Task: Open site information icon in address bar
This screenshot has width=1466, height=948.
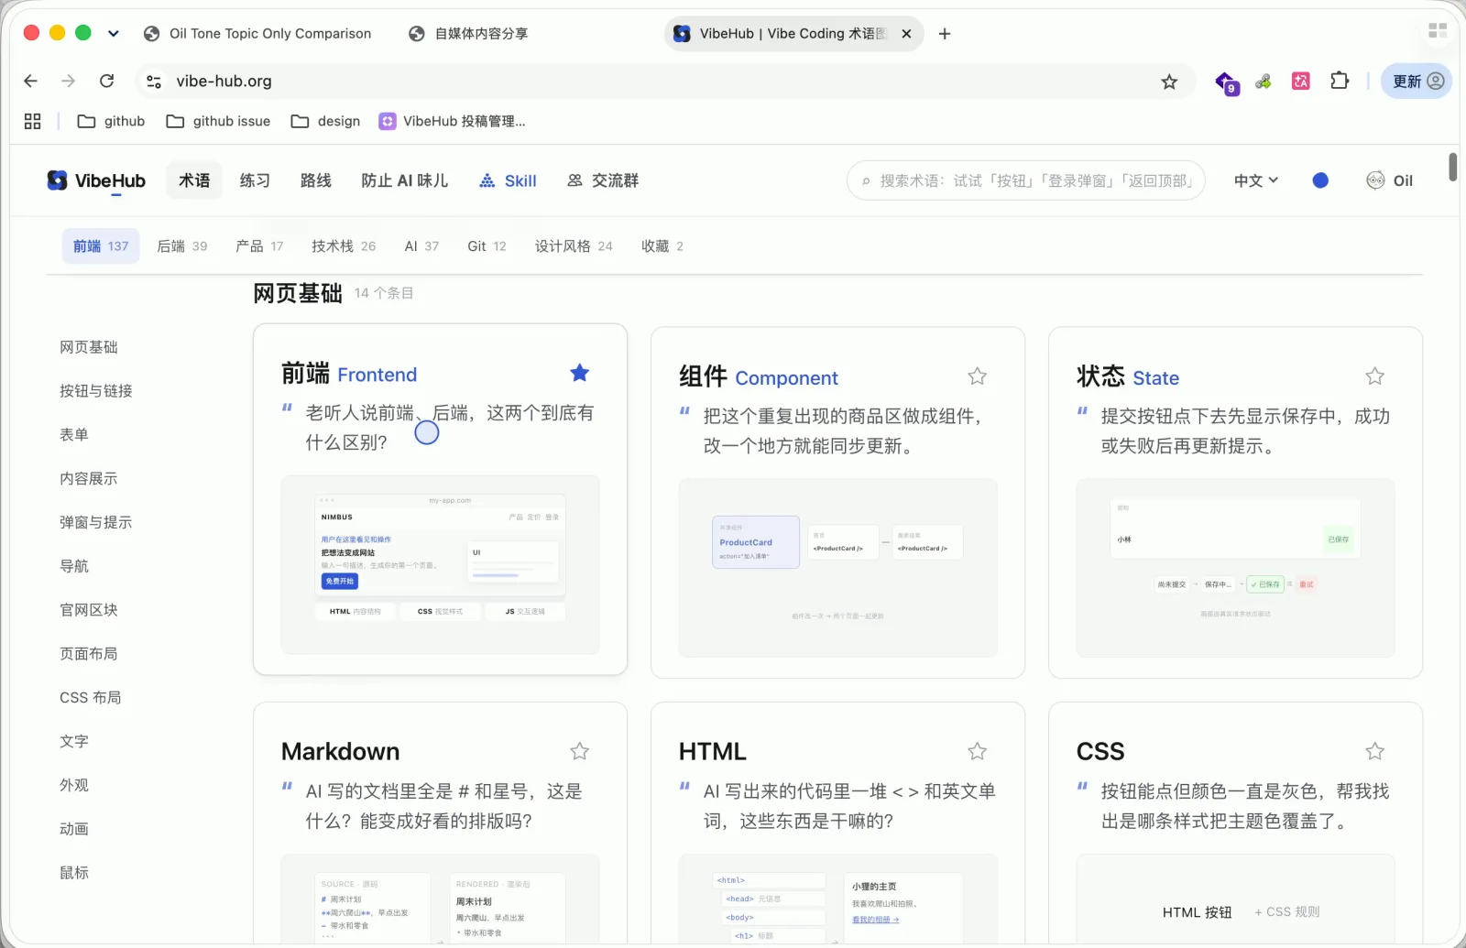Action: point(154,82)
